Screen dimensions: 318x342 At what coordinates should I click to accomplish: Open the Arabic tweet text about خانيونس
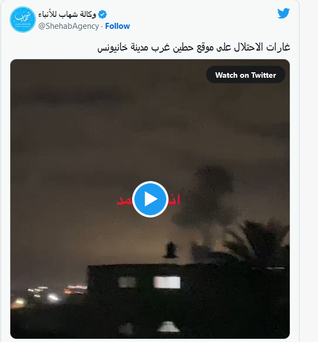(x=194, y=47)
